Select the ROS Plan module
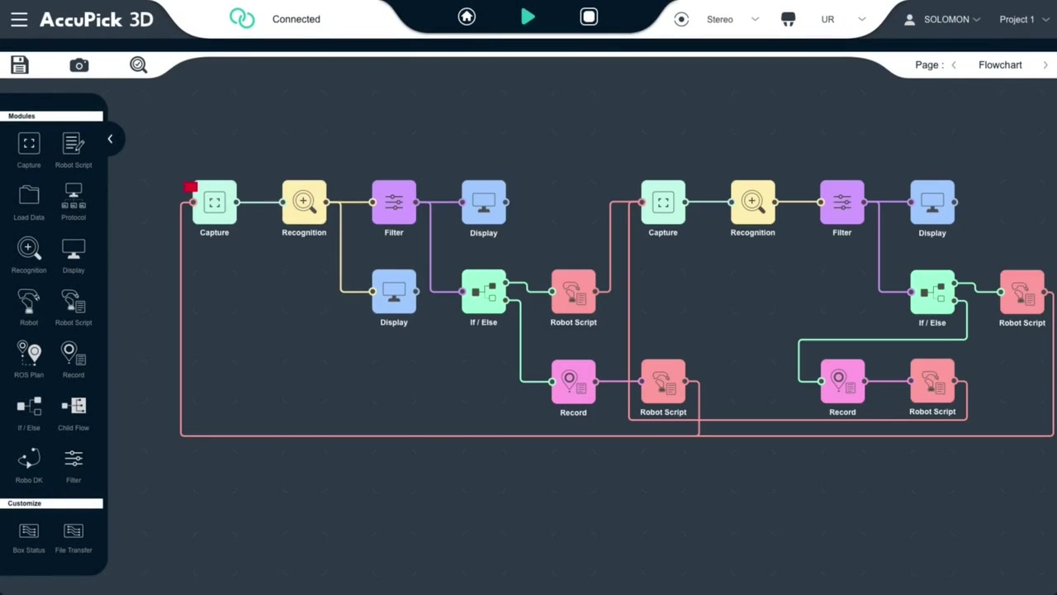Image resolution: width=1057 pixels, height=595 pixels. click(29, 360)
